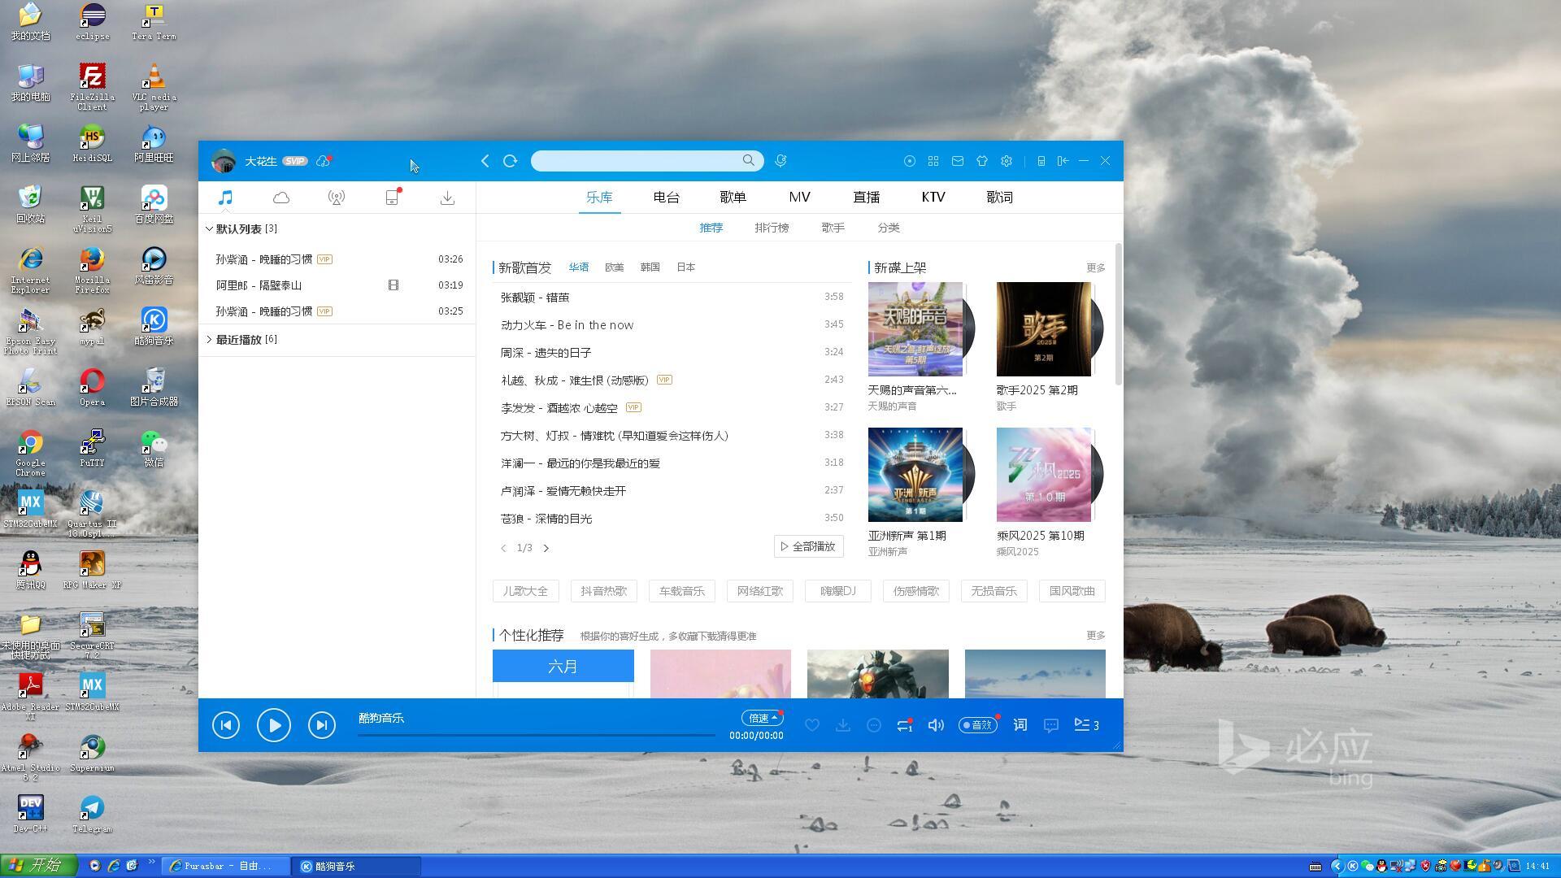Switch to the MV tab
This screenshot has height=878, width=1561.
(x=799, y=198)
